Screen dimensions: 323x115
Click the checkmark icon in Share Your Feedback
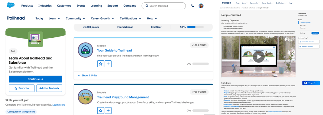[x=300, y=47]
